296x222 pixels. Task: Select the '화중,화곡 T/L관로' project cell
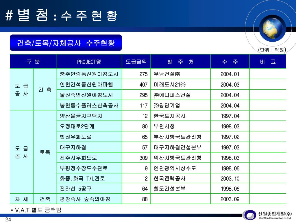pos(89,178)
